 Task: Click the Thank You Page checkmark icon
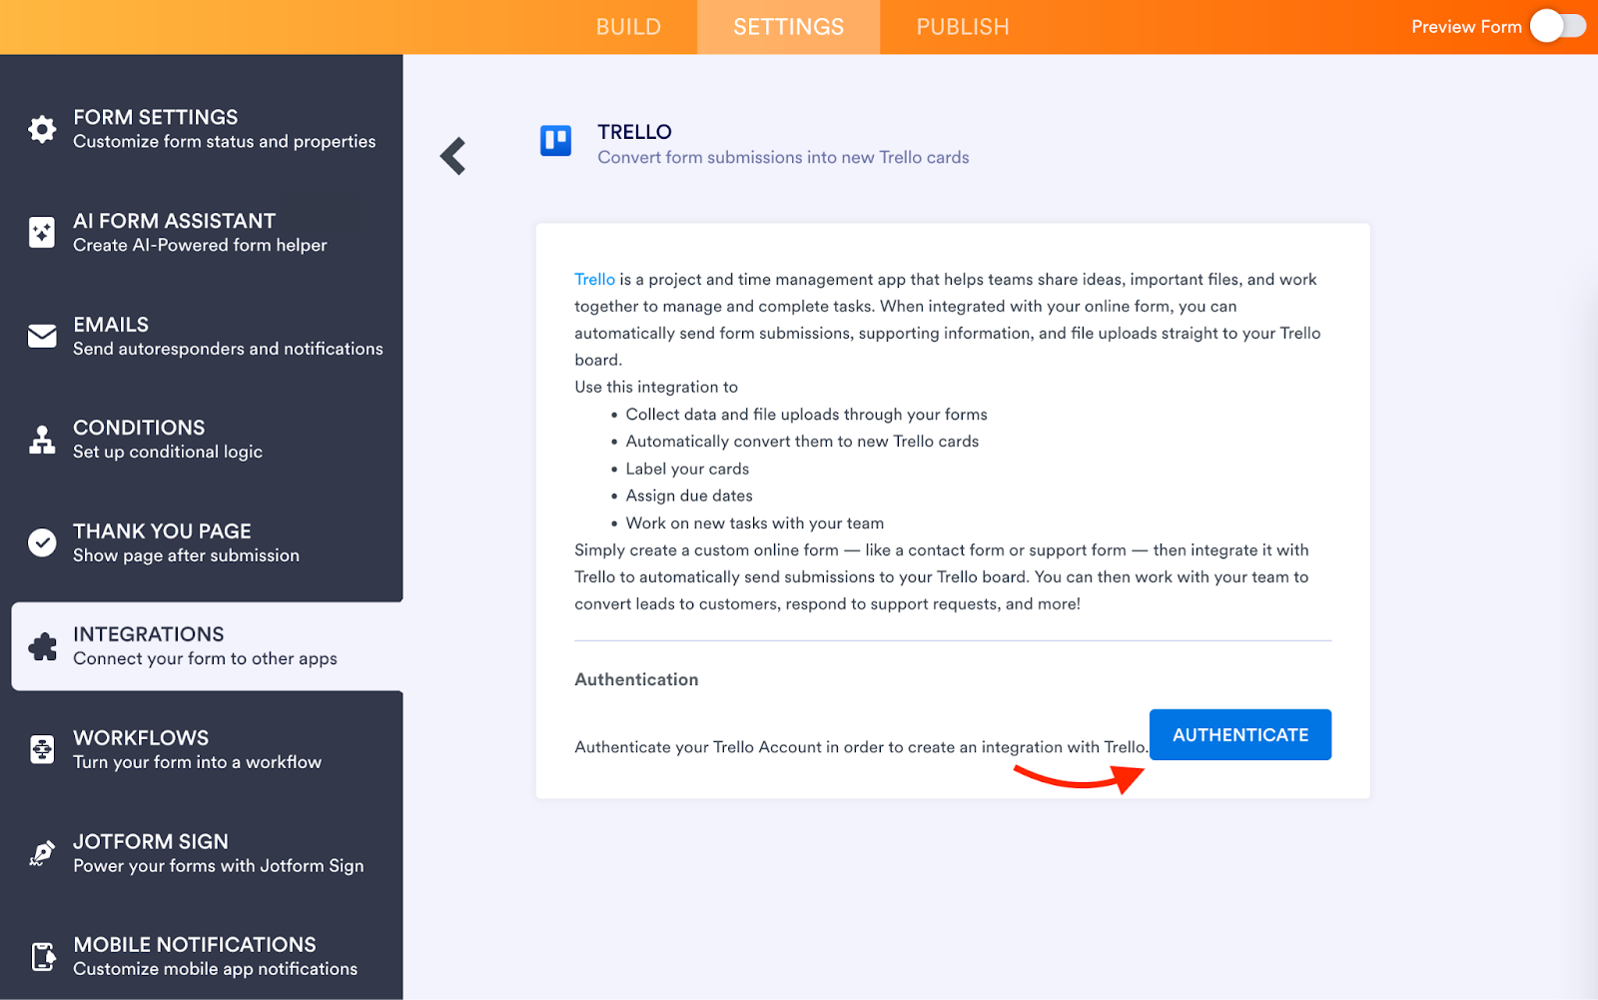(x=42, y=542)
